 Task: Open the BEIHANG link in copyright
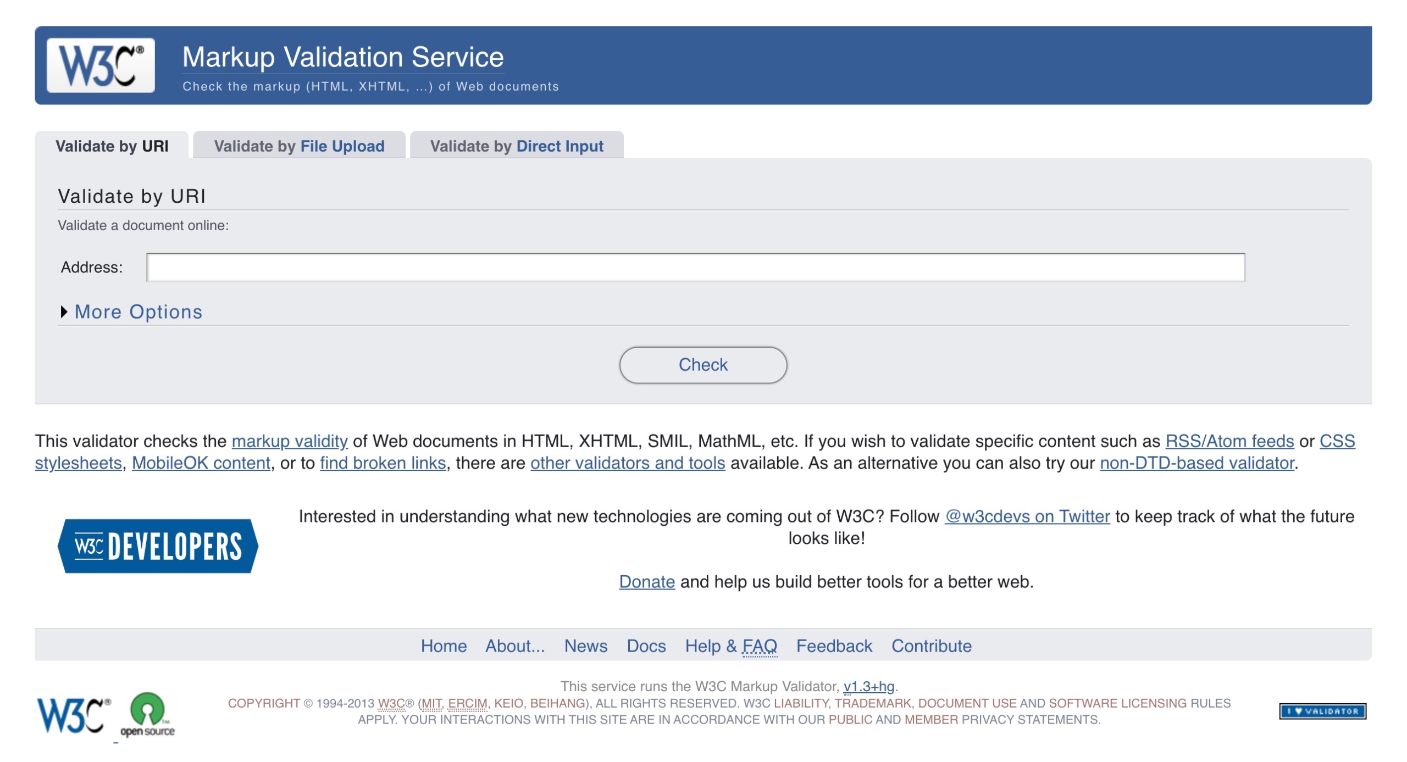pyautogui.click(x=557, y=704)
